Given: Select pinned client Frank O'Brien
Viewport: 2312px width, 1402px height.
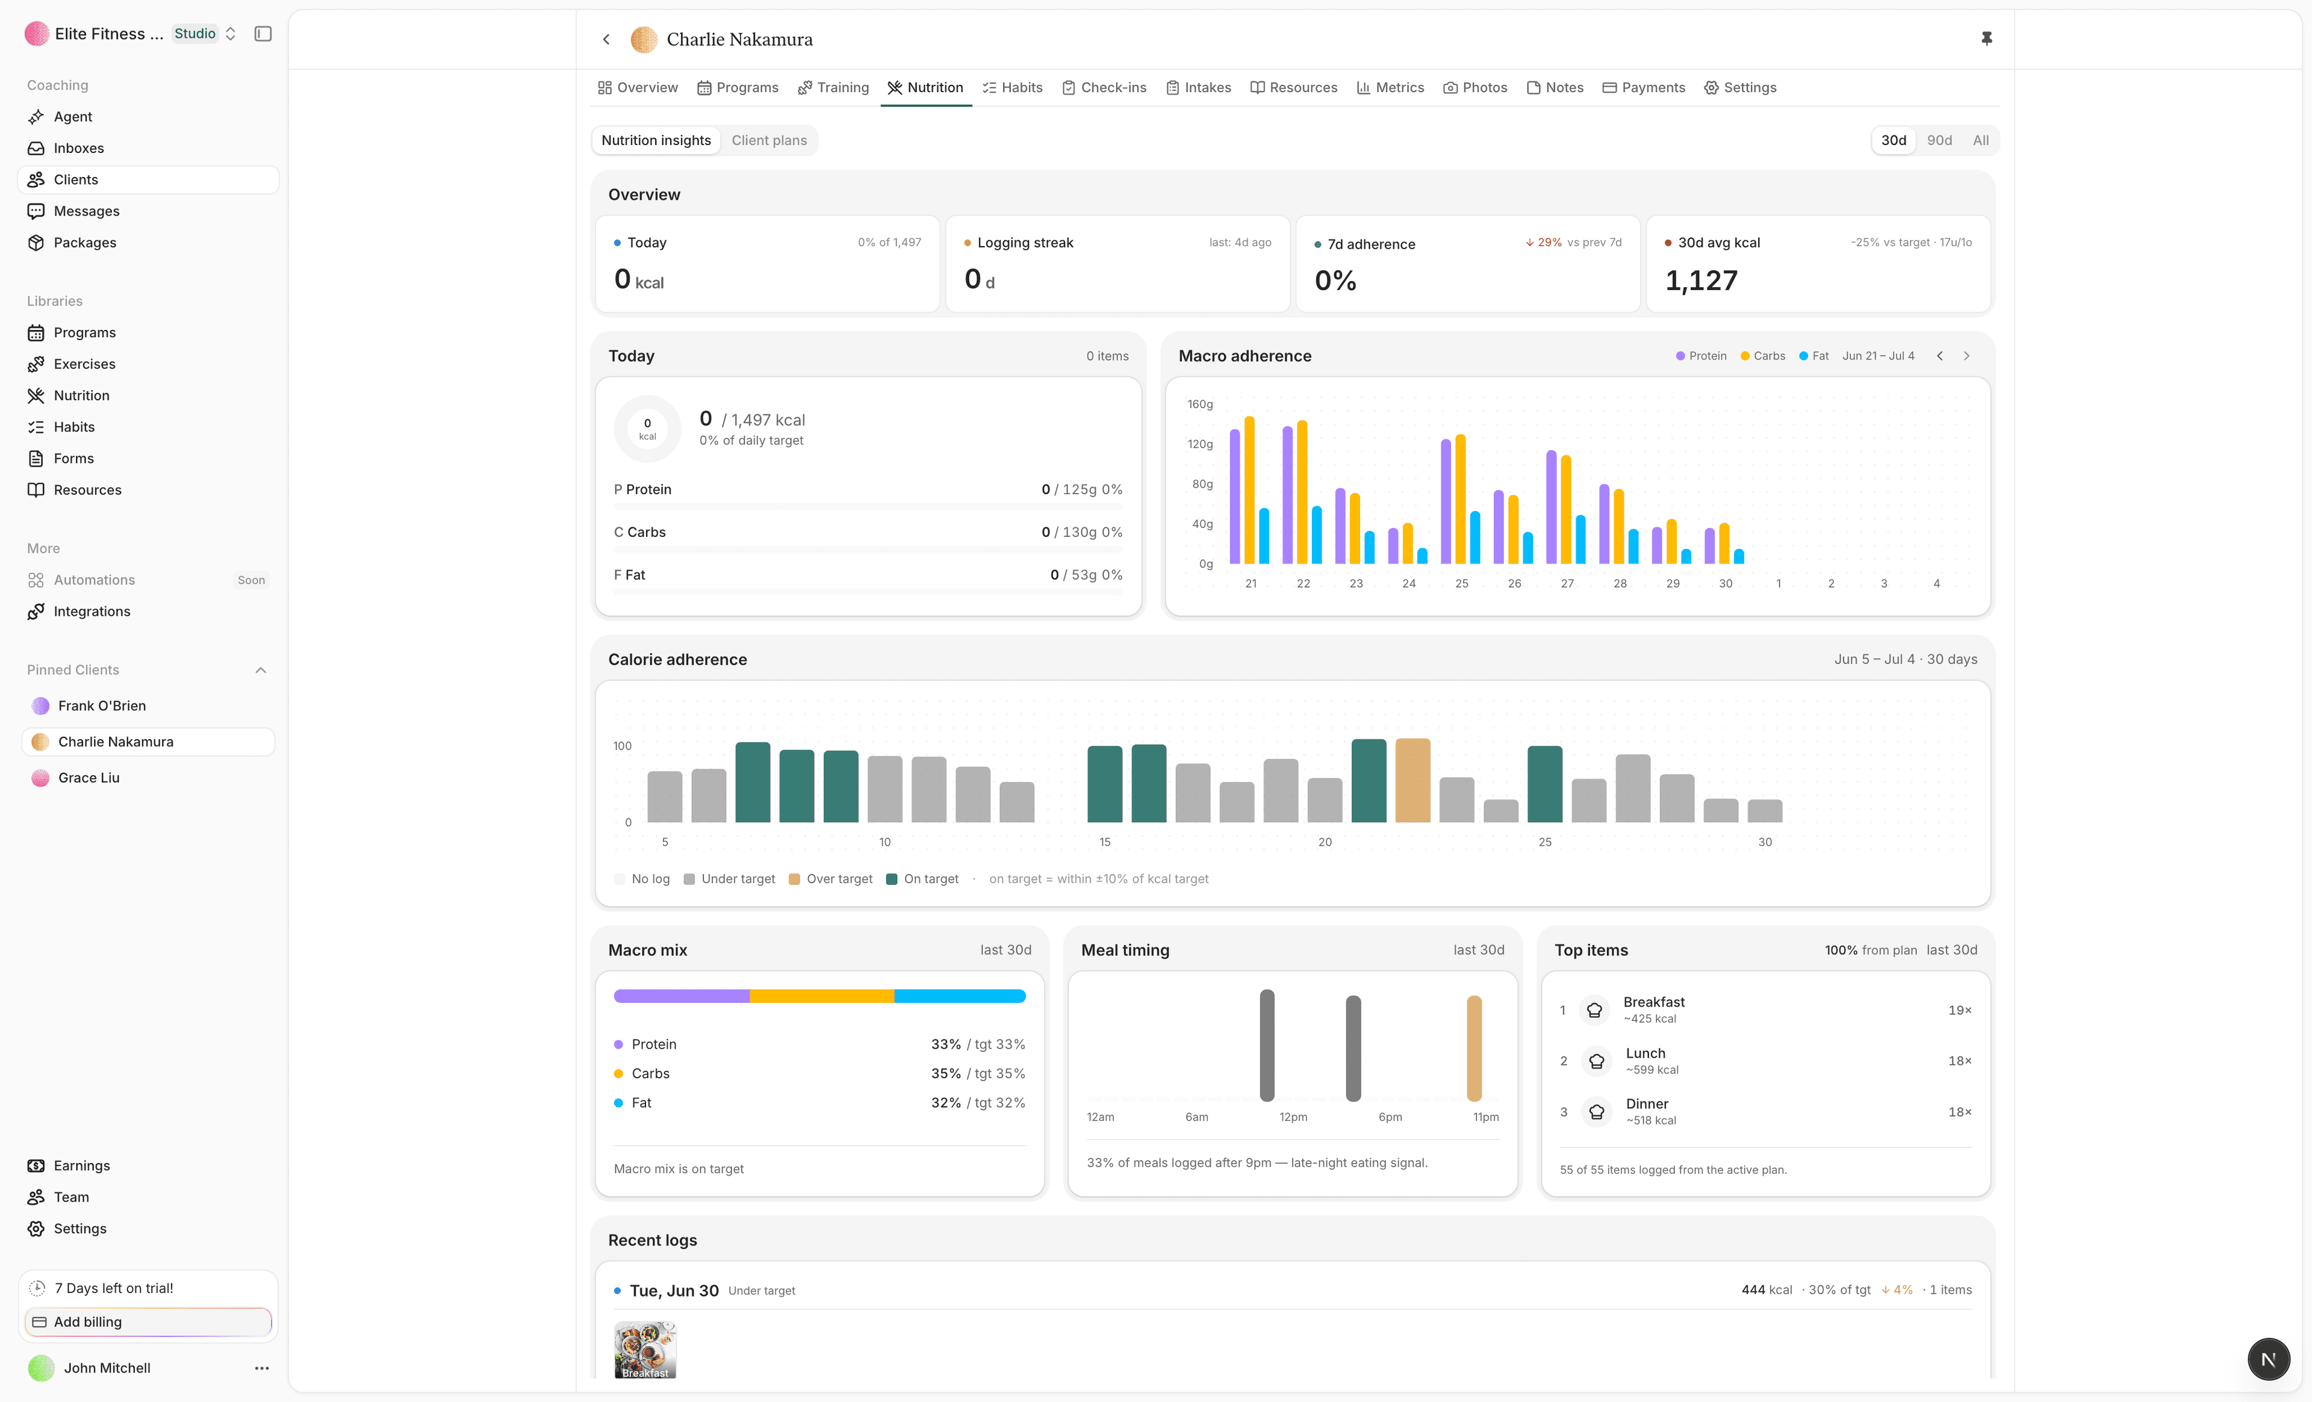Looking at the screenshot, I should pos(148,706).
